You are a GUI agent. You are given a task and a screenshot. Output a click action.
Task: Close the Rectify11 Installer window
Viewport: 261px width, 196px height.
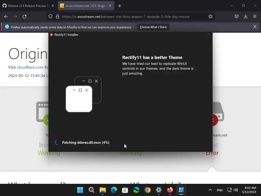(x=209, y=35)
